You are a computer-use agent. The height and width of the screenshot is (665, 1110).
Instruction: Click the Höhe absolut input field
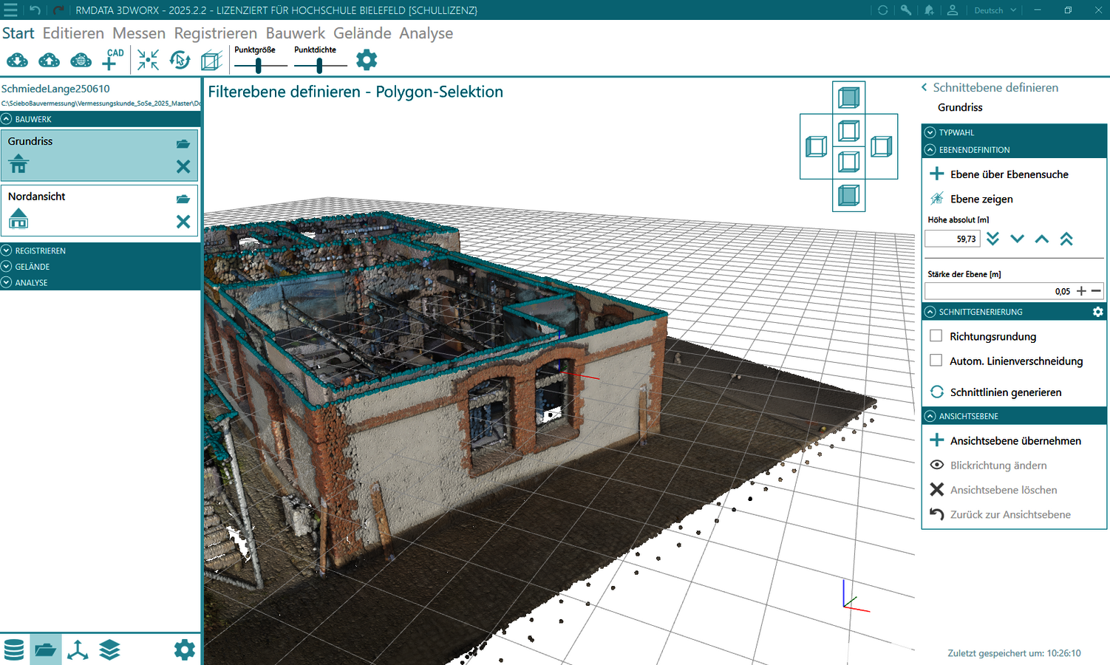pos(952,239)
